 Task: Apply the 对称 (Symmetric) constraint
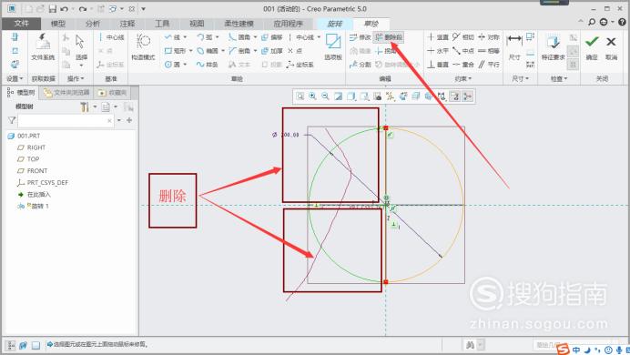coord(488,37)
